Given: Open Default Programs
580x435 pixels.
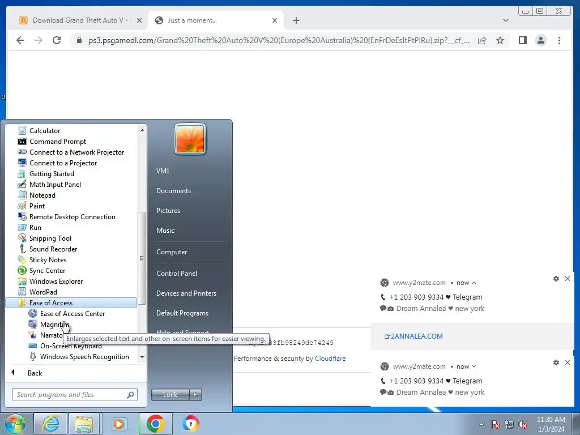Looking at the screenshot, I should coord(182,313).
